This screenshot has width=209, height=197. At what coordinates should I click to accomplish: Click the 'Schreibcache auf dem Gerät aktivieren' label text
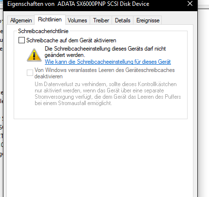pos(71,40)
